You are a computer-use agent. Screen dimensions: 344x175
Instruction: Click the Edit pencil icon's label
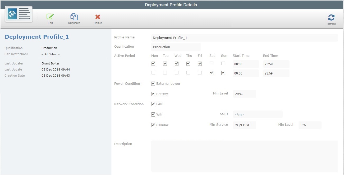50,23
